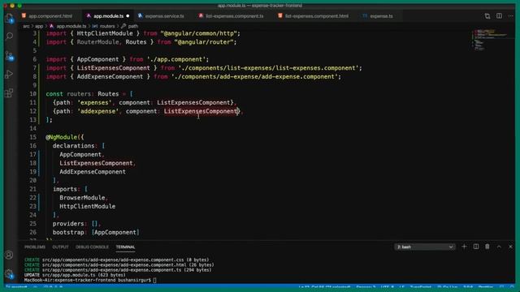Image resolution: width=520 pixels, height=292 pixels.
Task: Click the add-expense.component.css CREATE terminal line
Action: pyautogui.click(x=116, y=260)
